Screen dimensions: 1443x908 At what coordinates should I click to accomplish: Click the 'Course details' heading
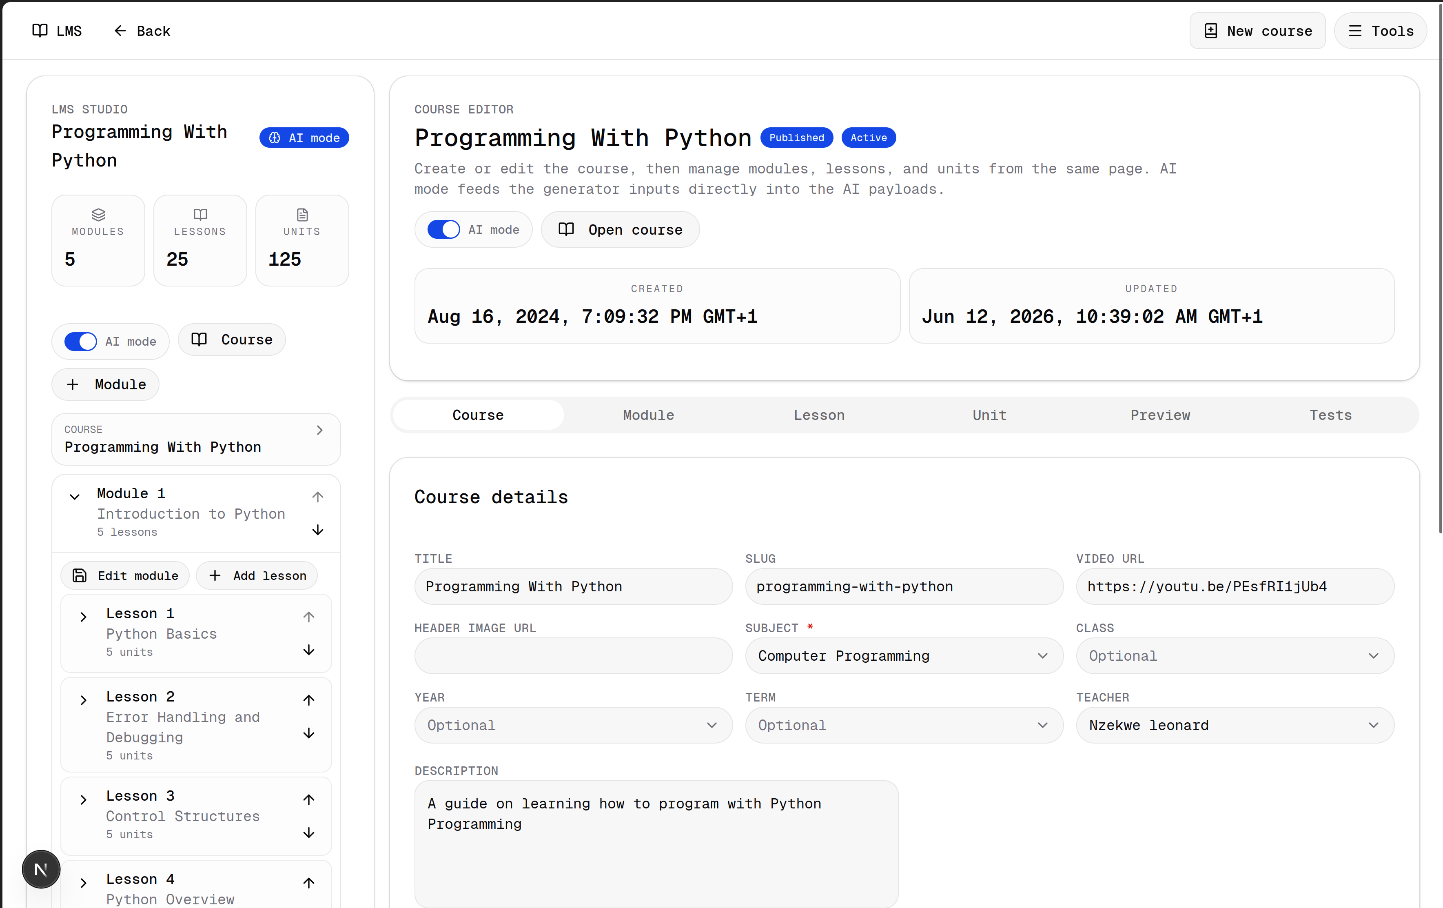pyautogui.click(x=491, y=496)
